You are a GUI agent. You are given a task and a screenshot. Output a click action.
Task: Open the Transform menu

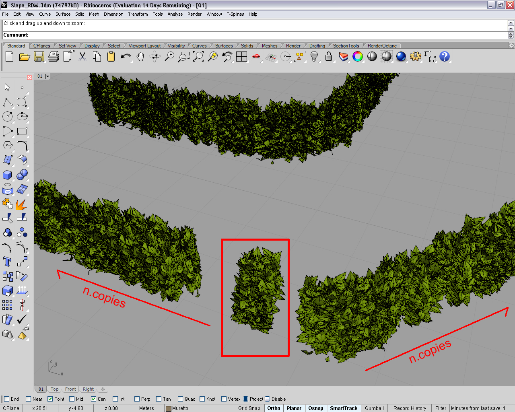[138, 14]
